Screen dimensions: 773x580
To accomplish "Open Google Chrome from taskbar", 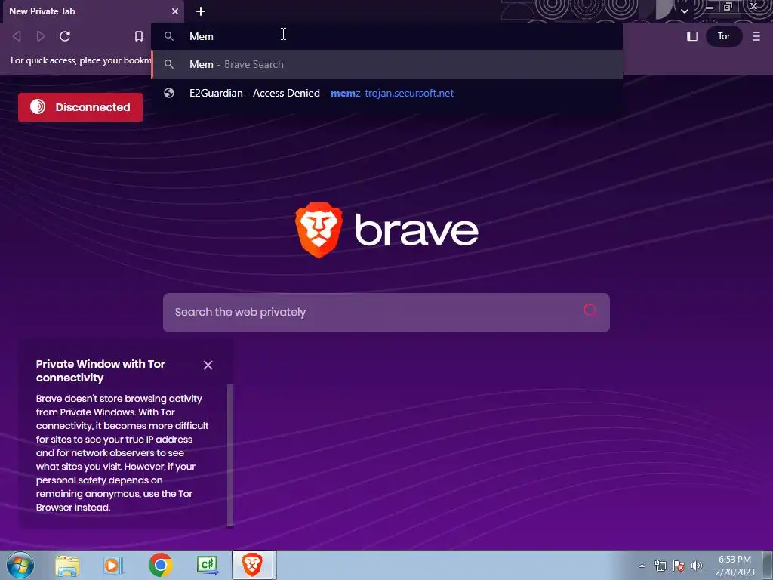I will 160,565.
